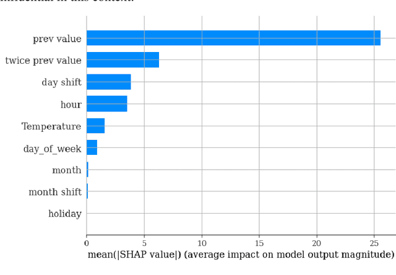
Task: Click the twice prev value bar
Action: (x=123, y=60)
